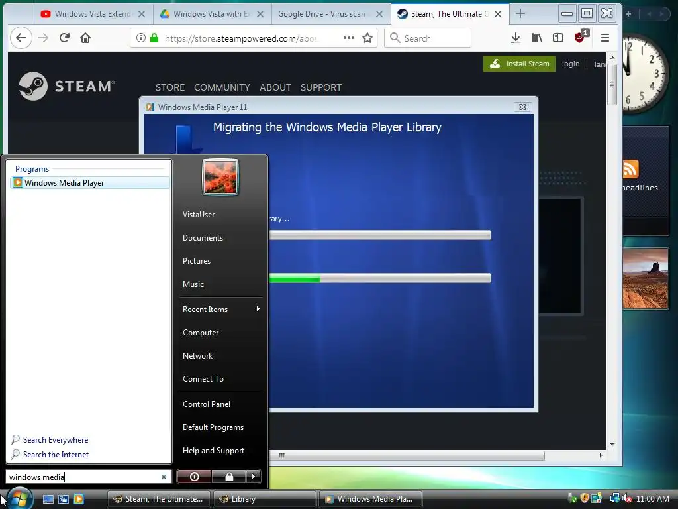Click Search the Internet link
Viewport: 678px width, 509px height.
56,455
